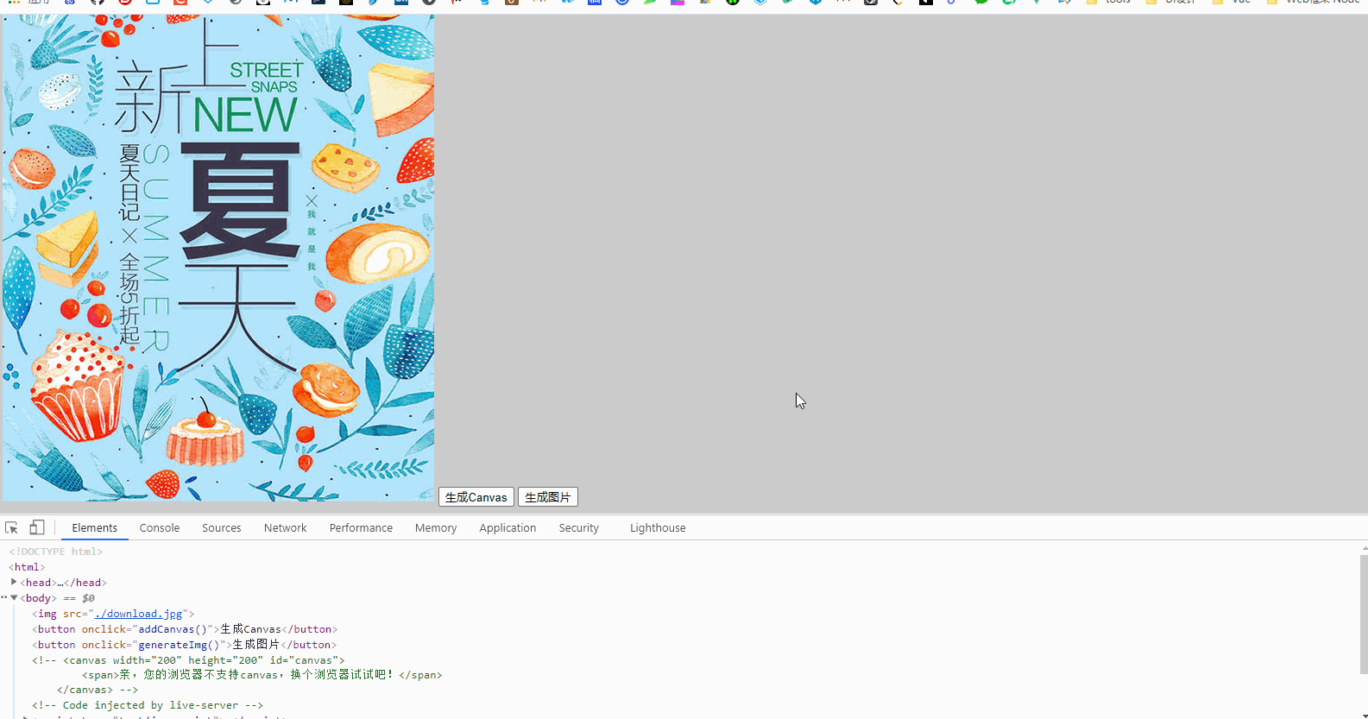The height and width of the screenshot is (719, 1368).
Task: Click the 生成图片 button
Action: click(x=548, y=497)
